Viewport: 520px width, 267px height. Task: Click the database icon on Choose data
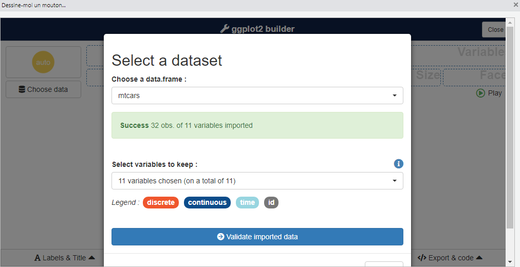tap(22, 89)
